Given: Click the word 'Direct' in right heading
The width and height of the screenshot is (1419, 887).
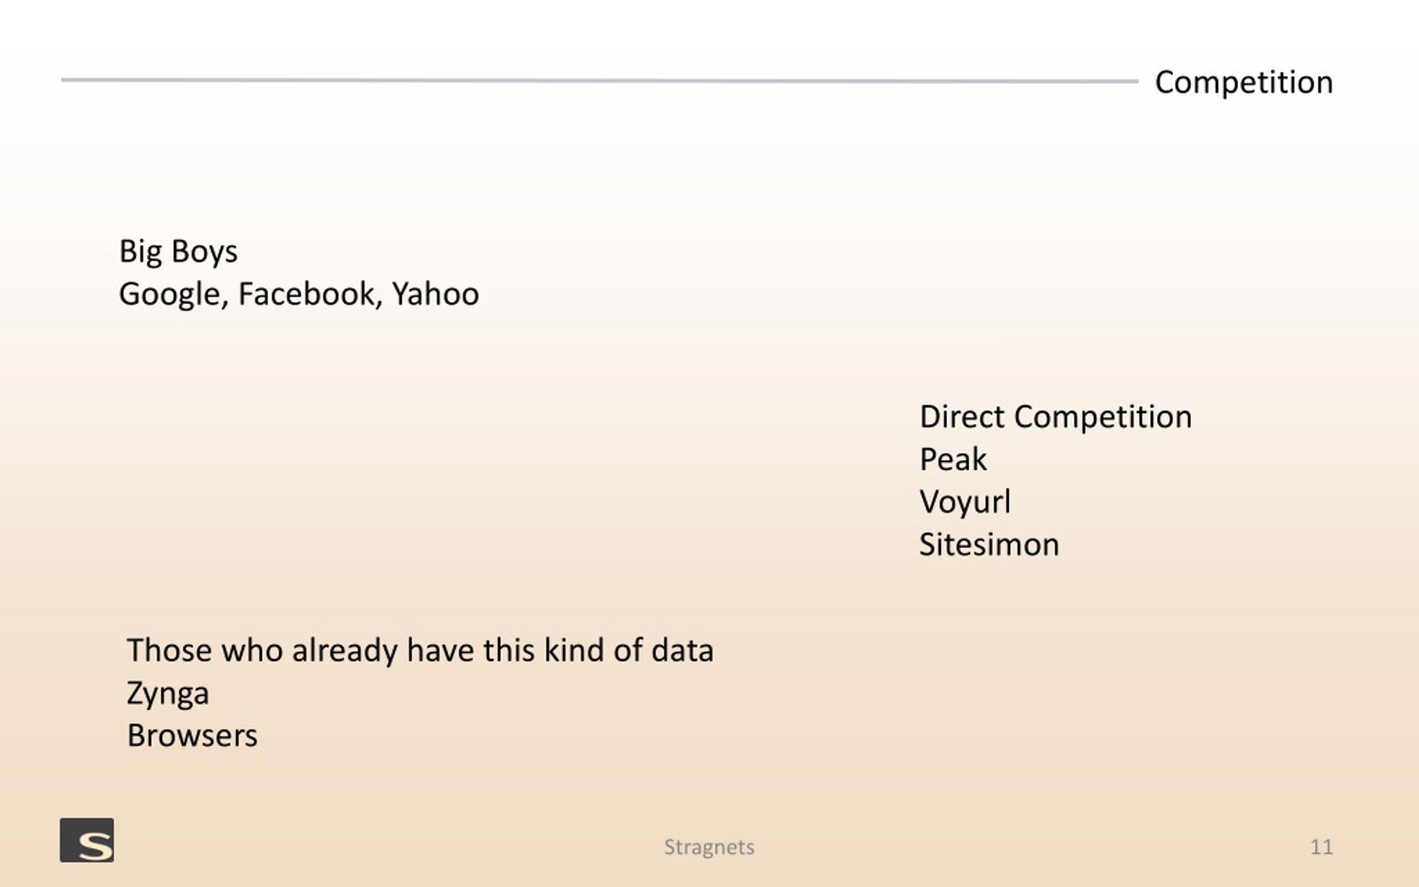Looking at the screenshot, I should 962,416.
